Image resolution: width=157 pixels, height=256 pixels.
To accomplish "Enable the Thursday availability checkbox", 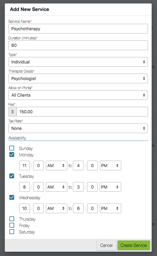I will (x=12, y=219).
